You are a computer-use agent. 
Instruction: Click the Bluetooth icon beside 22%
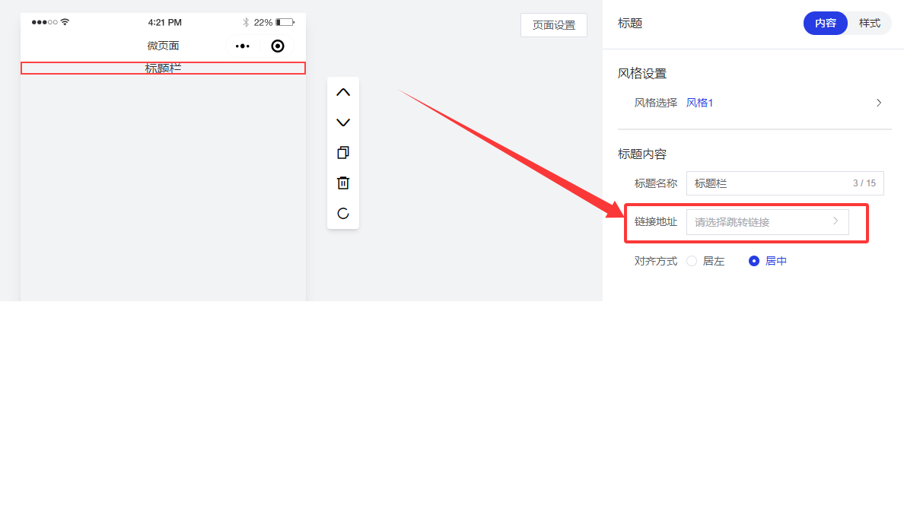[246, 22]
